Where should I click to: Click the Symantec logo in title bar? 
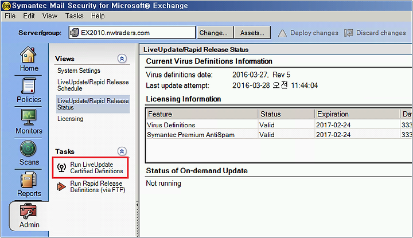click(x=6, y=6)
